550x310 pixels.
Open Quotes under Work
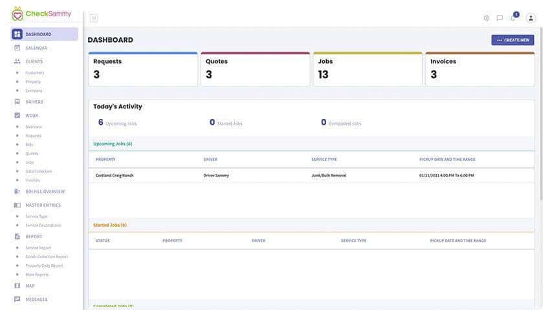(x=32, y=154)
